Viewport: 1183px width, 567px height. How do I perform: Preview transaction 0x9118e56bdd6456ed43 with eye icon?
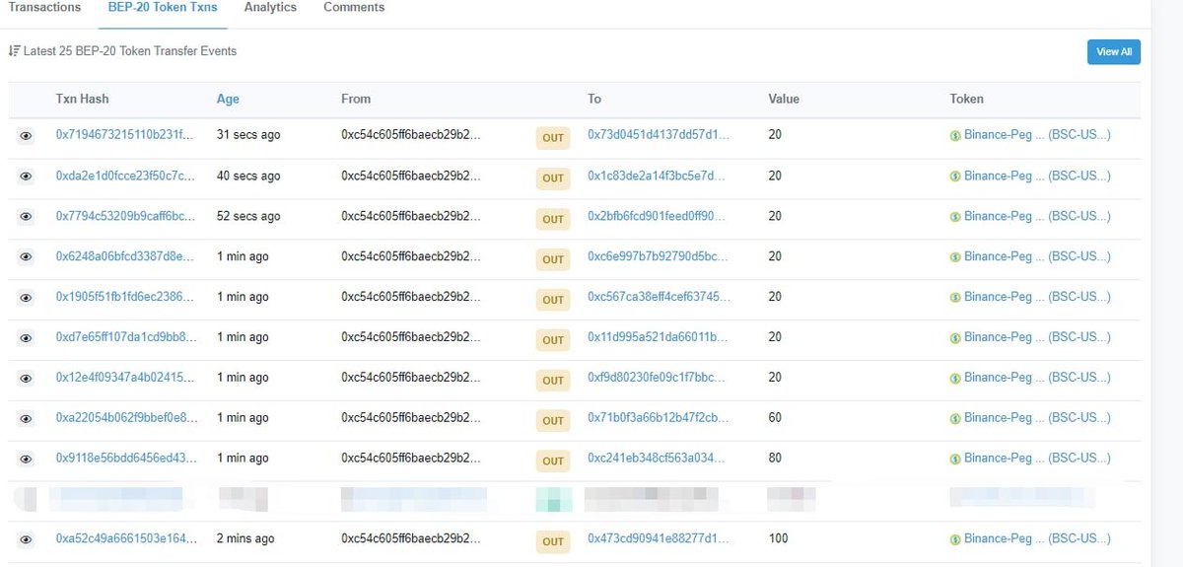(26, 460)
